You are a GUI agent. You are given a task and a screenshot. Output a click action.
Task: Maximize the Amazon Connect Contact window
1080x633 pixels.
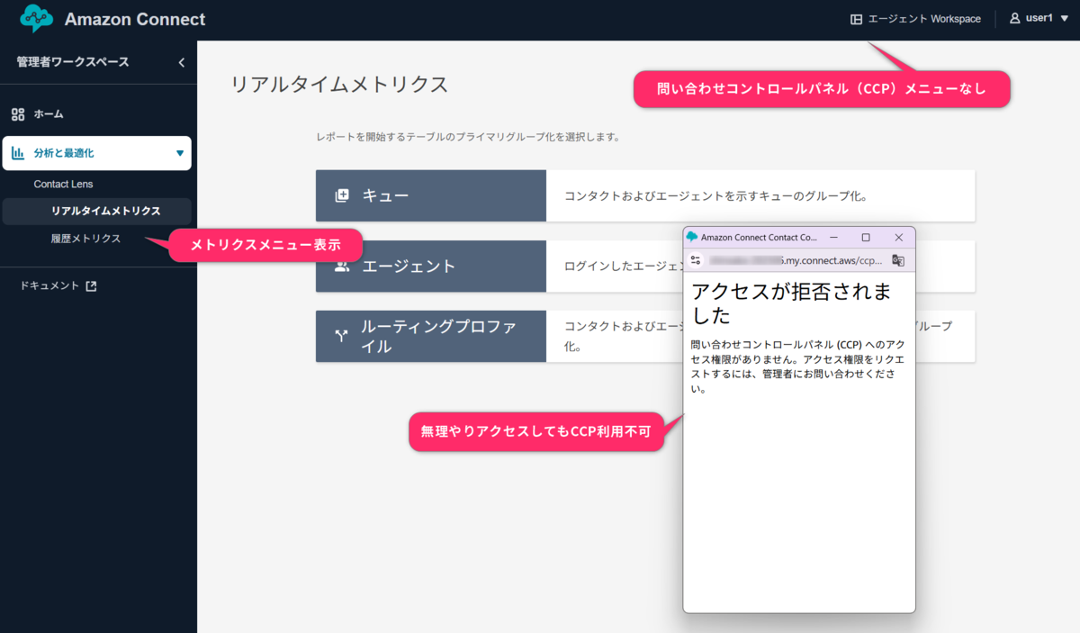(x=866, y=238)
